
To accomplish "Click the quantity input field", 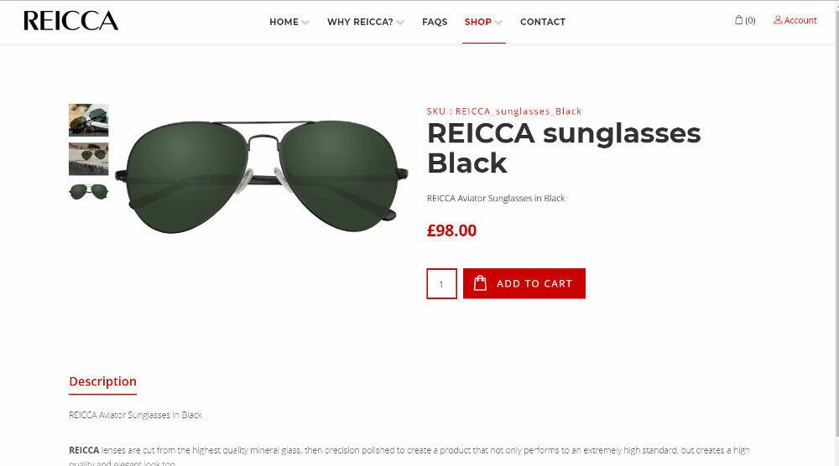I will [441, 283].
